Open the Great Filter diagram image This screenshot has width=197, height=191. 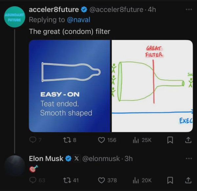[x=152, y=86]
